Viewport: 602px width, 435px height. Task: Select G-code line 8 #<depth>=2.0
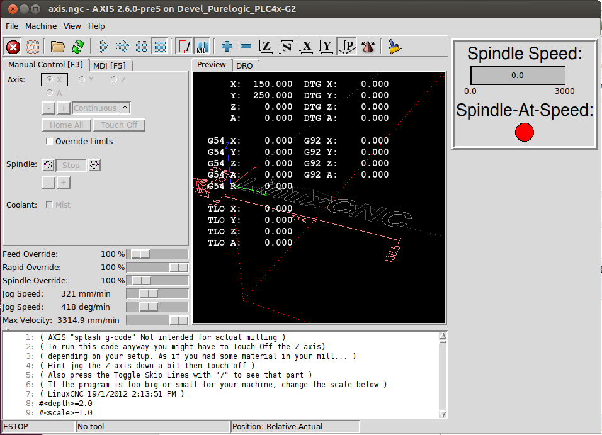(x=65, y=403)
